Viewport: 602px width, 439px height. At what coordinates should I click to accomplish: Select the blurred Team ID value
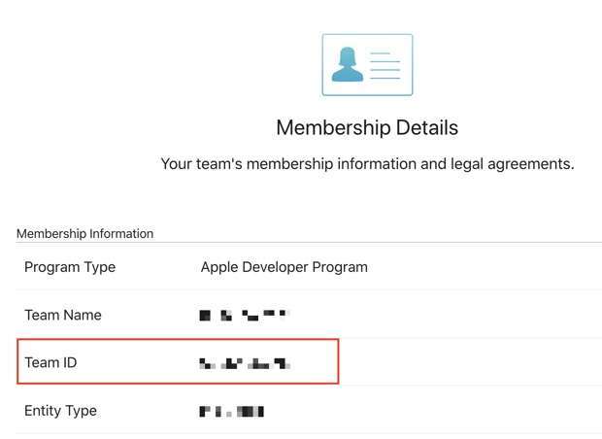245,363
